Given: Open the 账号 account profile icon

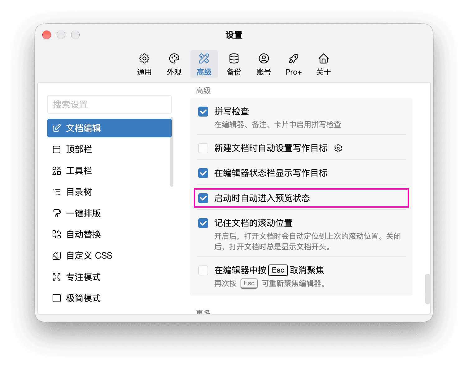Looking at the screenshot, I should click(x=264, y=58).
